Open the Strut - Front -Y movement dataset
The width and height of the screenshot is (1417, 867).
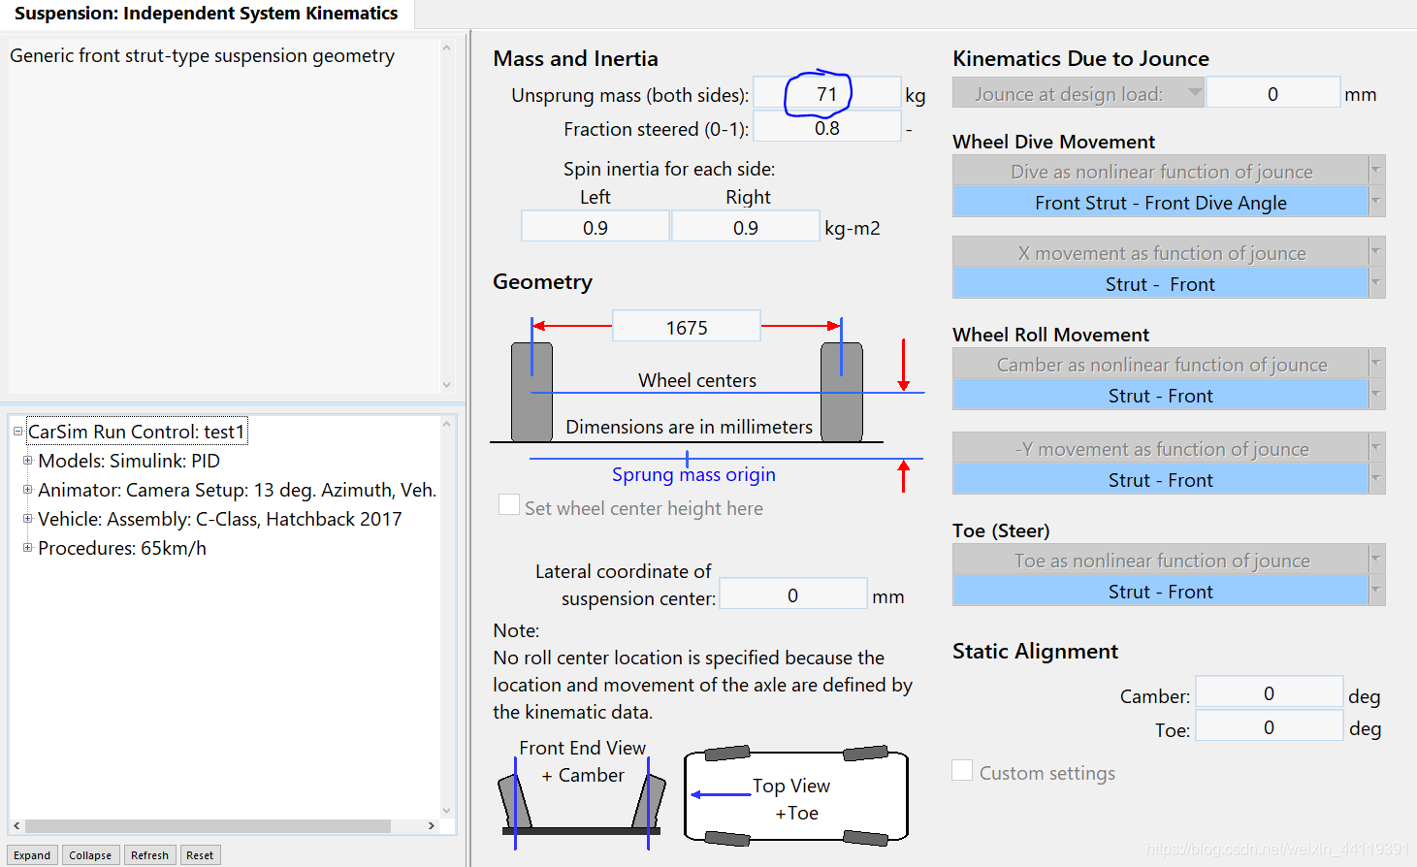pos(1161,479)
